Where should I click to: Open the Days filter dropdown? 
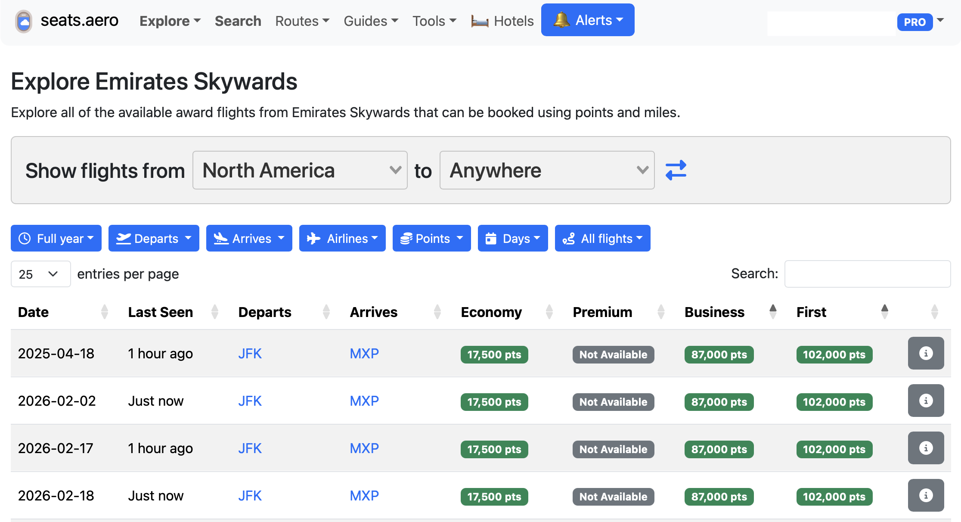pos(513,238)
